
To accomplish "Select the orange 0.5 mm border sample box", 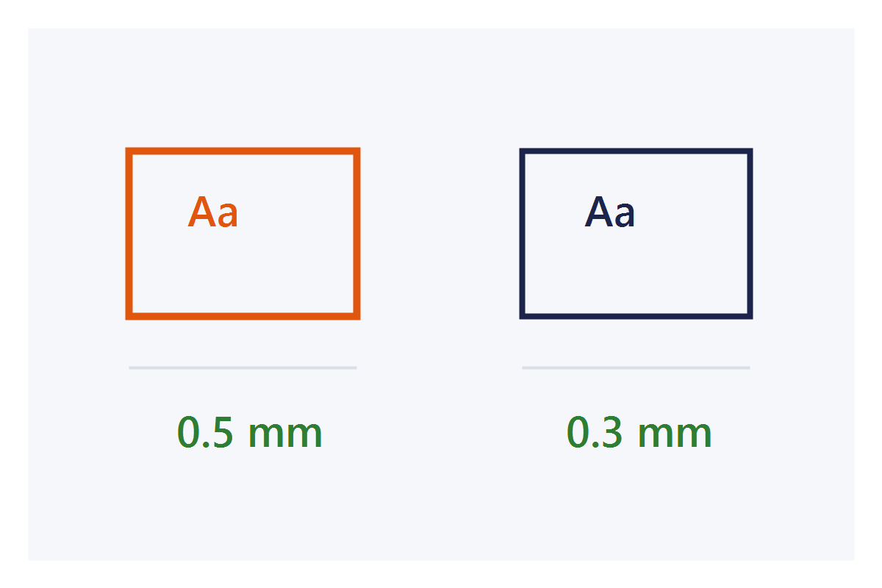I will [x=243, y=234].
